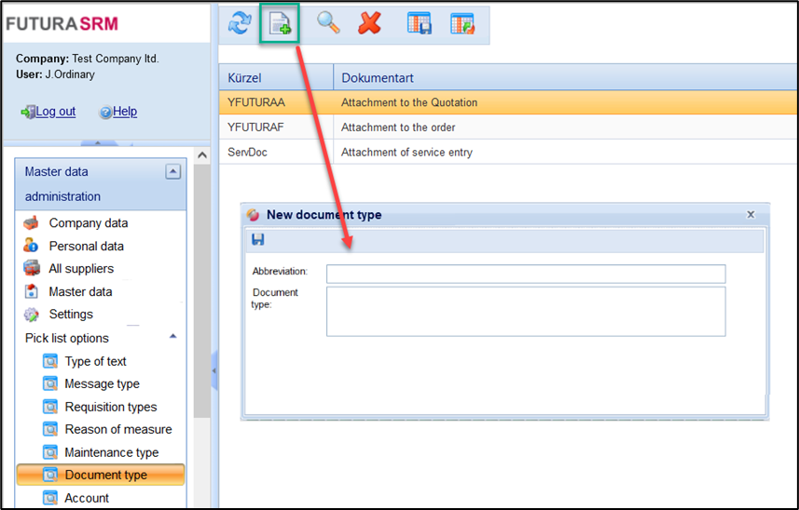799x510 pixels.
Task: Click the red X delete icon
Action: 370,23
